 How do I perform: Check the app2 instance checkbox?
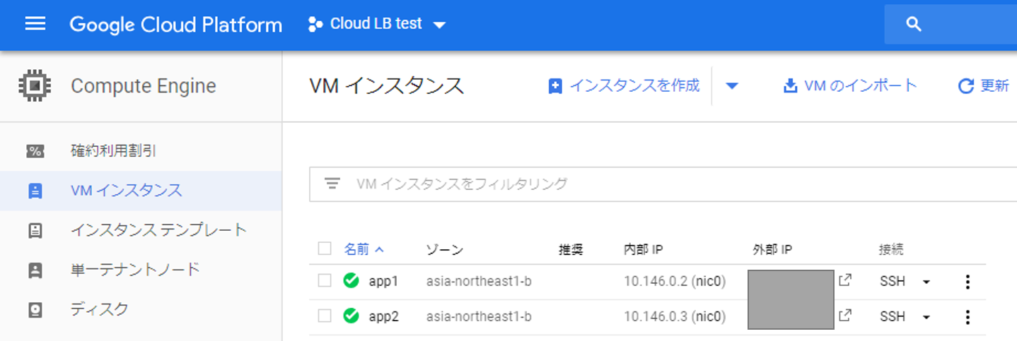tap(325, 316)
